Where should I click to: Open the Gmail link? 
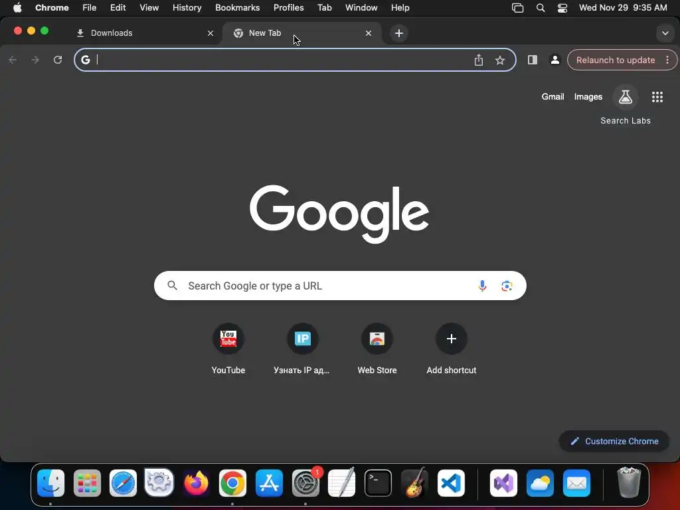coord(552,97)
